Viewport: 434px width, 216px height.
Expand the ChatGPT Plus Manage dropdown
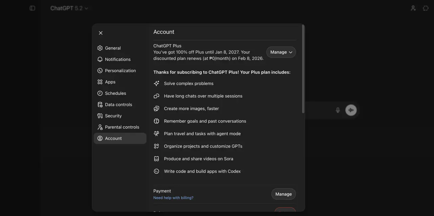pos(281,52)
